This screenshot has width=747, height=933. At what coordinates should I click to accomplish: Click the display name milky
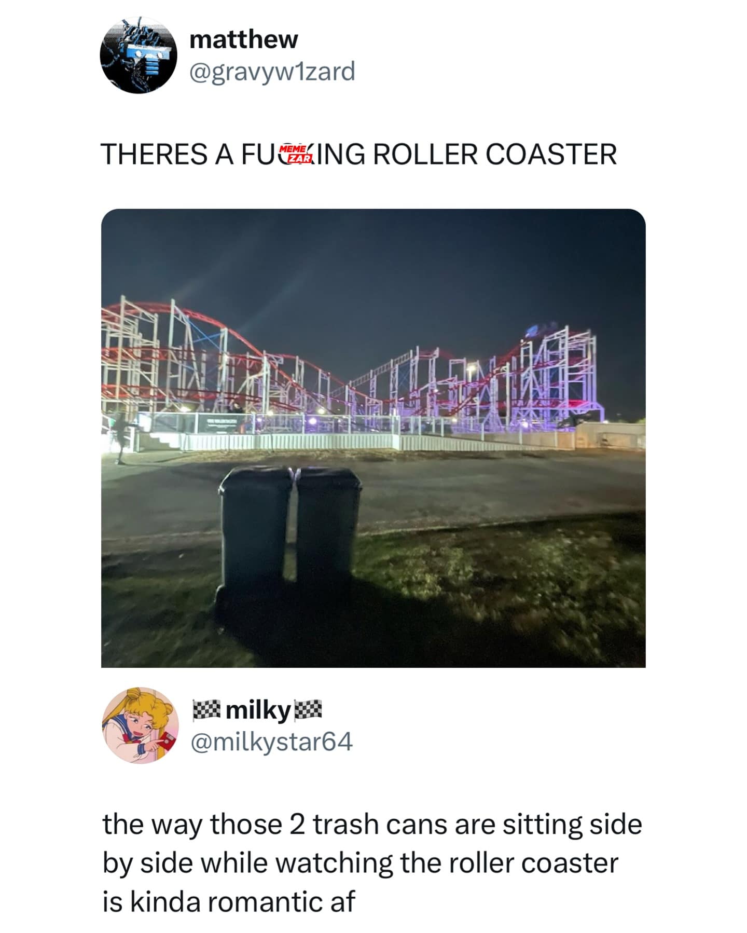(x=257, y=710)
